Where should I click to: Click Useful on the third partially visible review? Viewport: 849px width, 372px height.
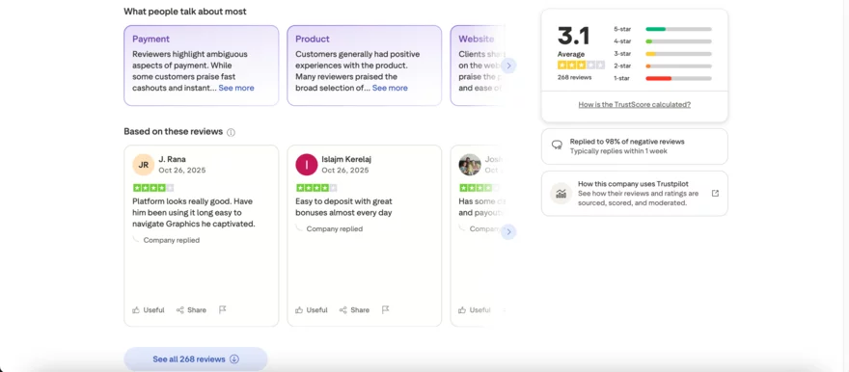[475, 309]
